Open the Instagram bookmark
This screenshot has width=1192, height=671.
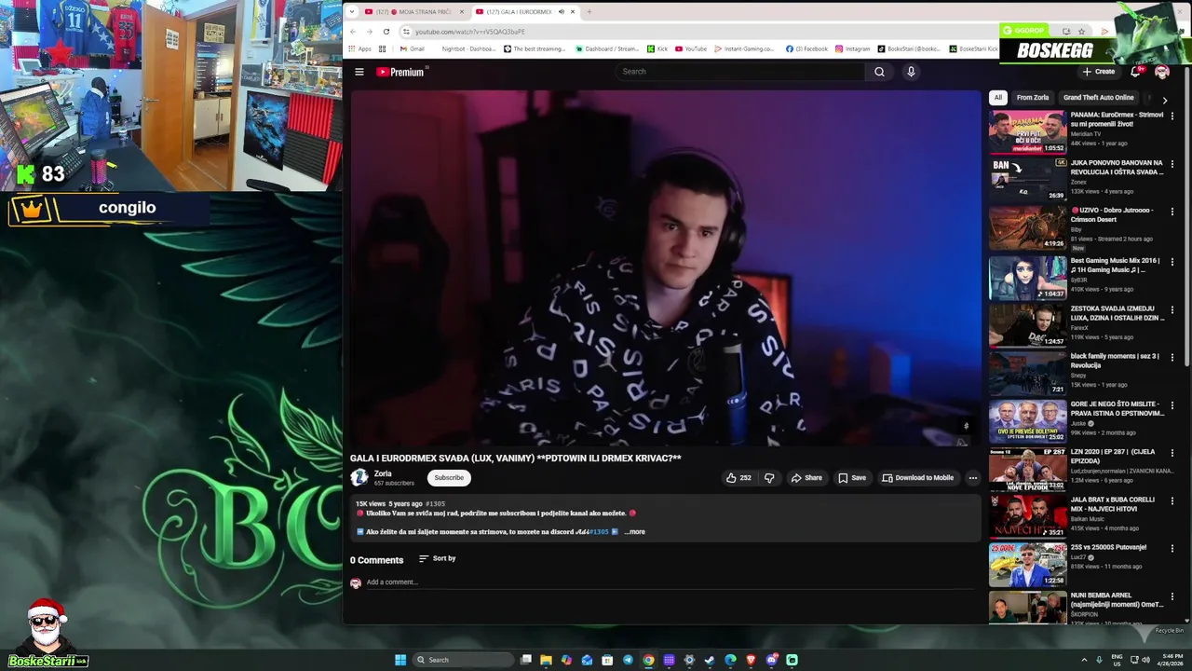pos(852,48)
